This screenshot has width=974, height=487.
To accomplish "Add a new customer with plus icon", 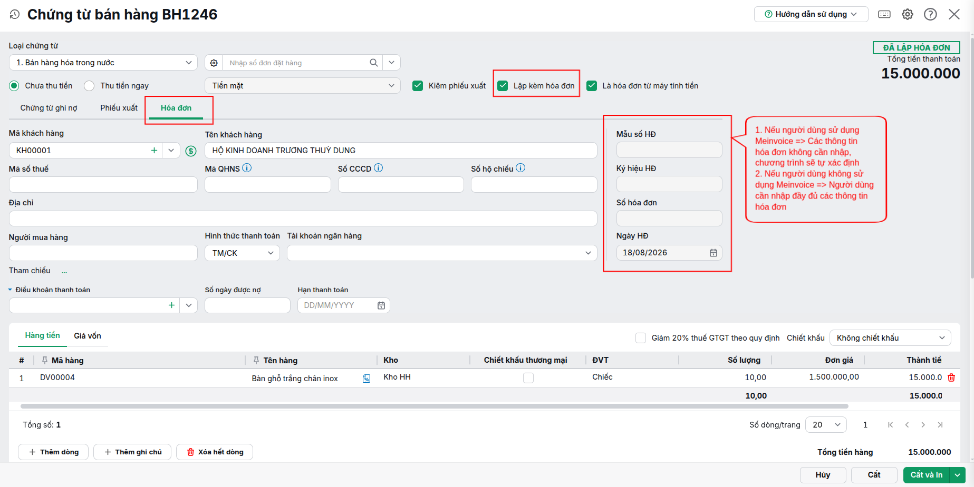I will (154, 150).
